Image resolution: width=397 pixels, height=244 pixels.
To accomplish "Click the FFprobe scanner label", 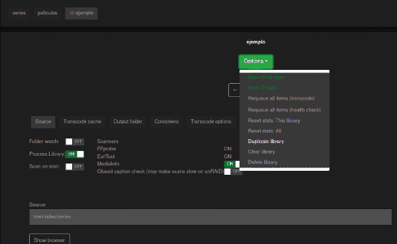I will pos(107,148).
